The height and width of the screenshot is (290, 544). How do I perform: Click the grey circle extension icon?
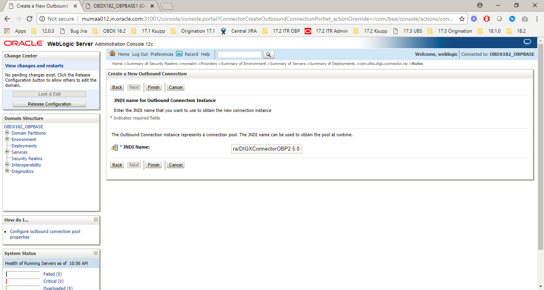point(499,19)
